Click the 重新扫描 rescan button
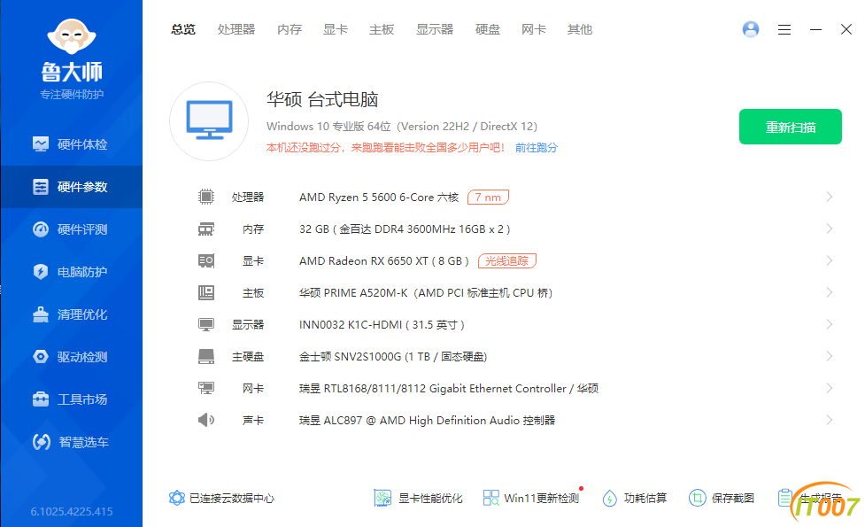 pyautogui.click(x=790, y=127)
